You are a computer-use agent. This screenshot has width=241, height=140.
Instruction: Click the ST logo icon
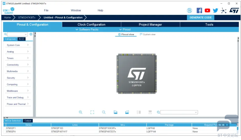pos(234,11)
